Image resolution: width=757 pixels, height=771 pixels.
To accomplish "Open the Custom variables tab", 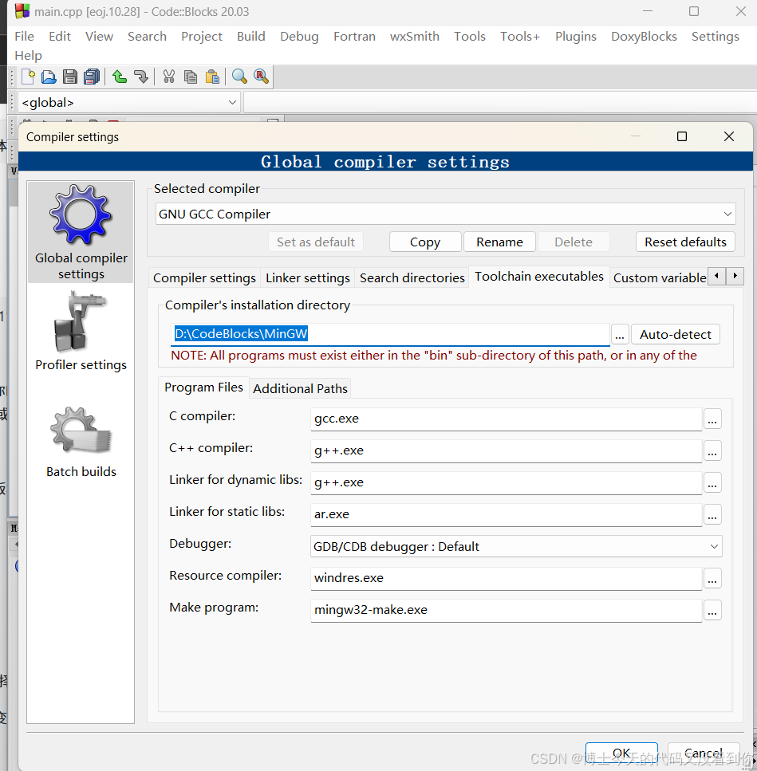I will coord(659,277).
